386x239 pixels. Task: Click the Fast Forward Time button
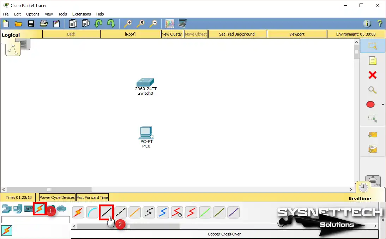[x=92, y=197]
